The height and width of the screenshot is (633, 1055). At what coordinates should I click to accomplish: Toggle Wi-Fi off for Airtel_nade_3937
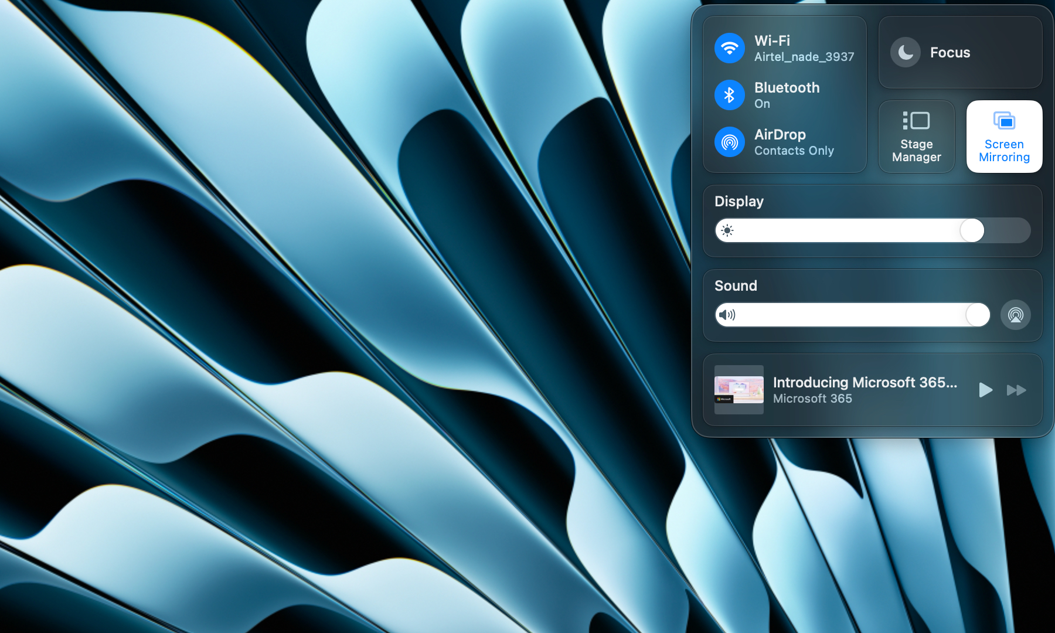(729, 47)
